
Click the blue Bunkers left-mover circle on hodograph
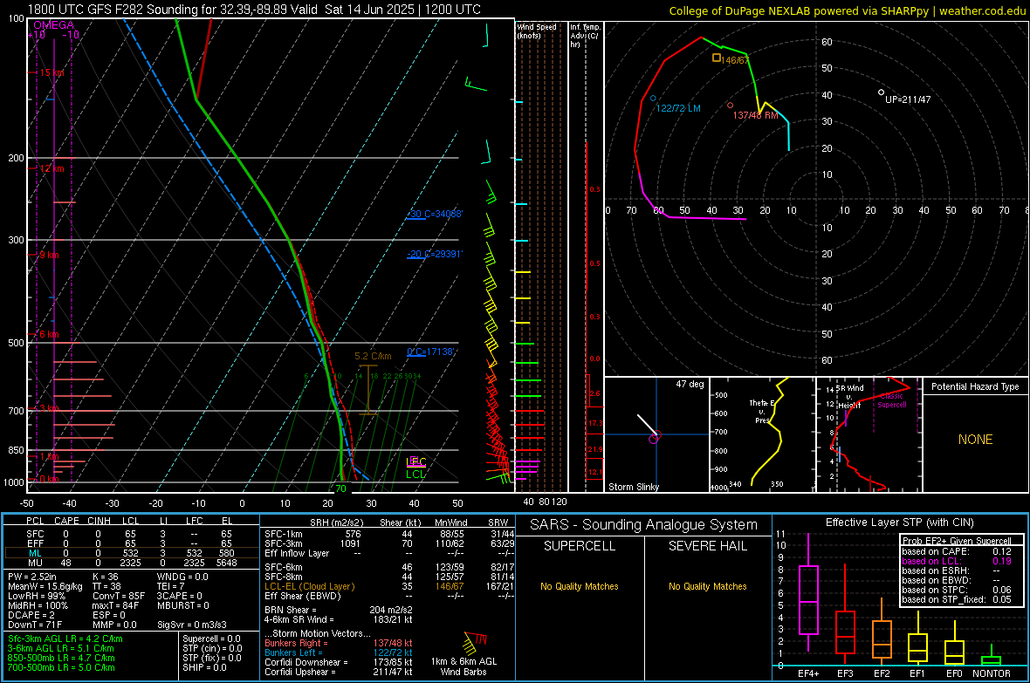pos(653,99)
